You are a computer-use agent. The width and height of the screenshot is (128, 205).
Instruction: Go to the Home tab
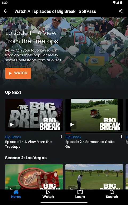pos(16,194)
